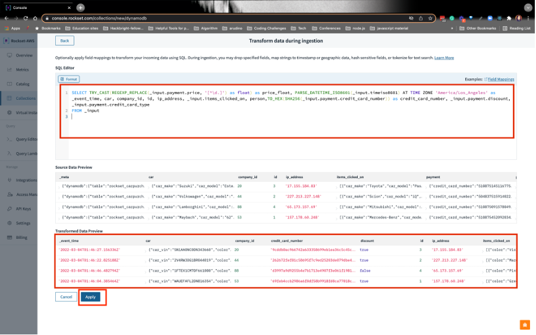The width and height of the screenshot is (536, 335).
Task: Reload the page with refresh icon
Action: (x=26, y=18)
